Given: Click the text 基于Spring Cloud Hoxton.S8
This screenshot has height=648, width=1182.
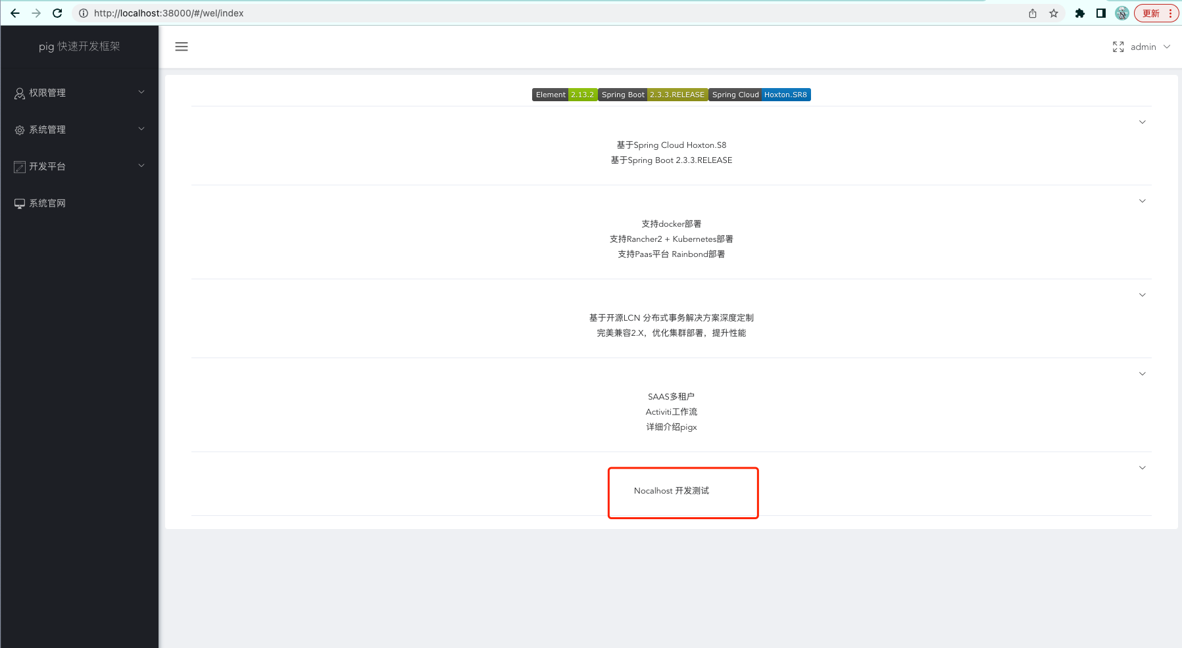Looking at the screenshot, I should click(672, 145).
